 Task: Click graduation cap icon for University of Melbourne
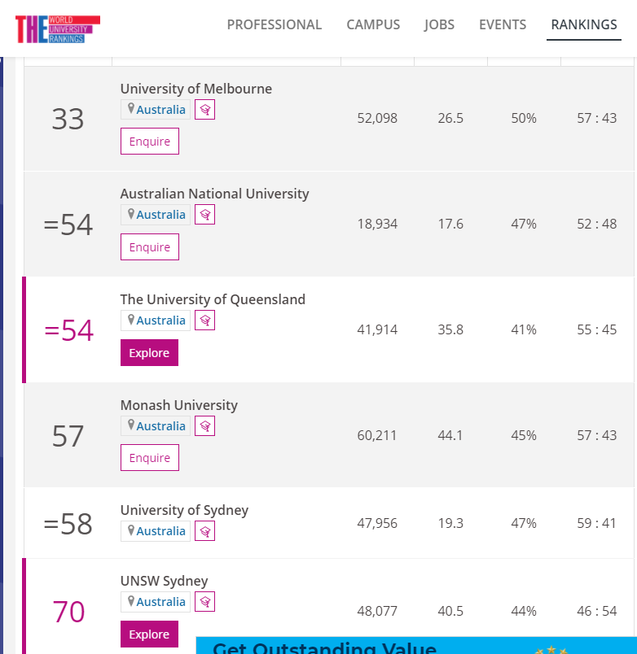click(205, 110)
